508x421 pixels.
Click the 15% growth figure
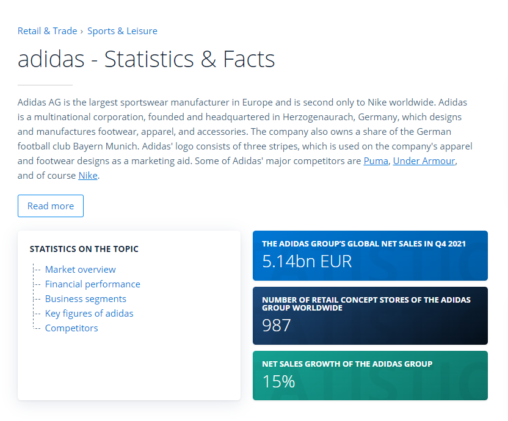click(278, 381)
